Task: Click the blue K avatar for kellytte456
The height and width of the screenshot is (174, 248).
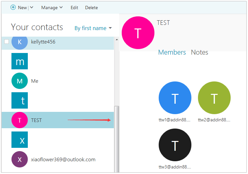Action: tap(20, 42)
